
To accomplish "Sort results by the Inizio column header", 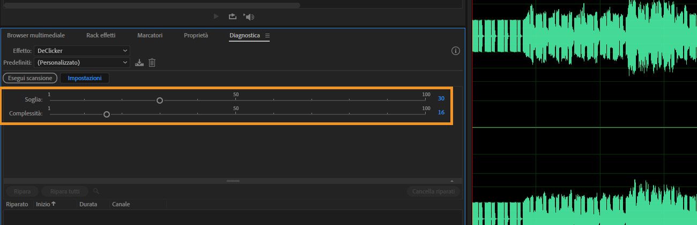I will (x=46, y=204).
